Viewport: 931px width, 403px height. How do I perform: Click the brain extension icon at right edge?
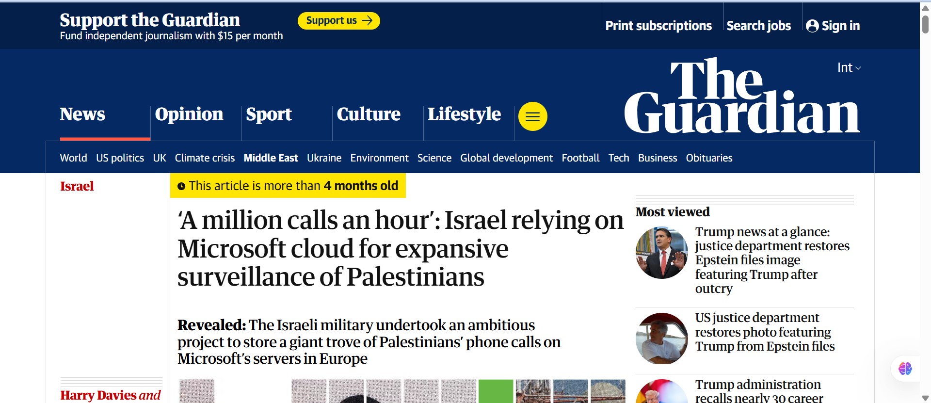pos(905,369)
